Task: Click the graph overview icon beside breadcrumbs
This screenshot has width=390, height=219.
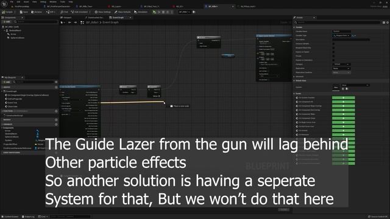Action: click(x=82, y=23)
